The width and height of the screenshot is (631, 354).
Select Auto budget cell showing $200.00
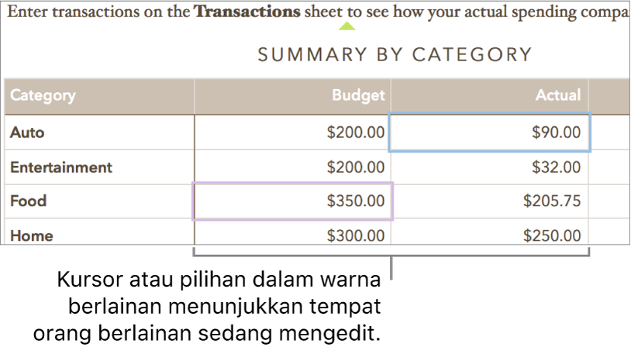point(292,132)
